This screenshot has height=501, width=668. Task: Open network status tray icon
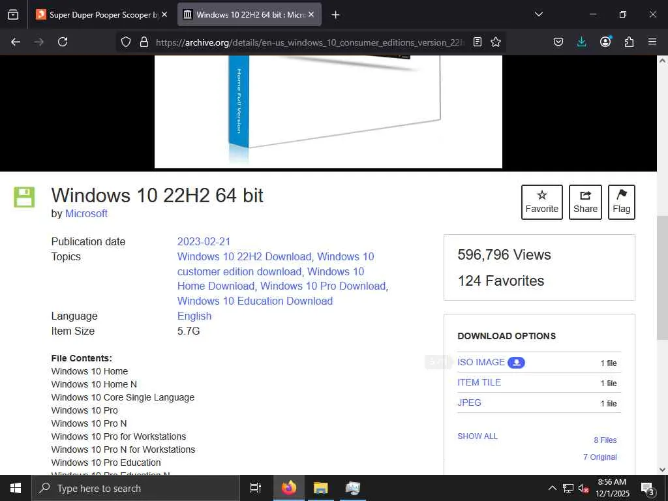coord(568,488)
